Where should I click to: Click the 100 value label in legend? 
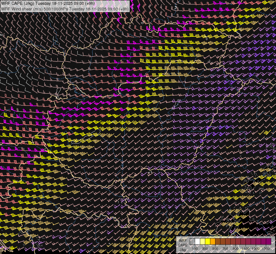tap(195, 249)
